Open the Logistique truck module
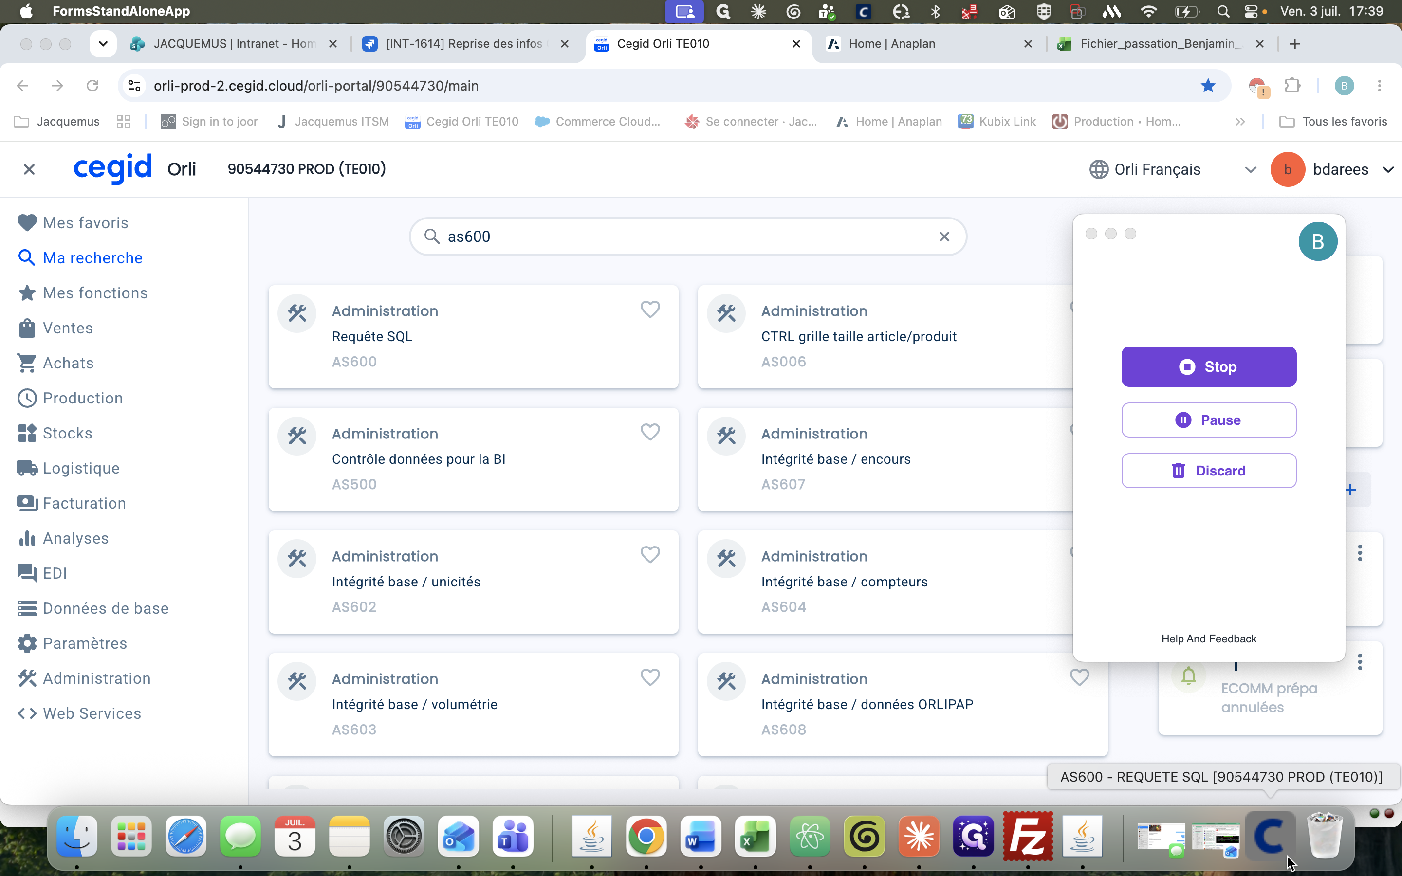Viewport: 1402px width, 876px height. pyautogui.click(x=68, y=468)
